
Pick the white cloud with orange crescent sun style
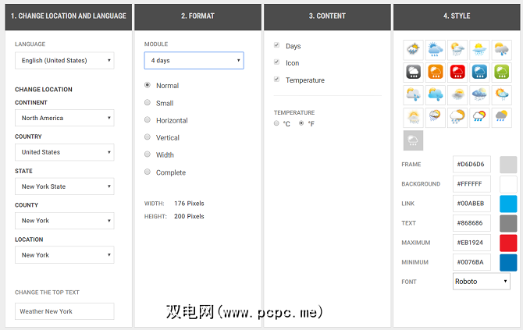[x=457, y=117]
